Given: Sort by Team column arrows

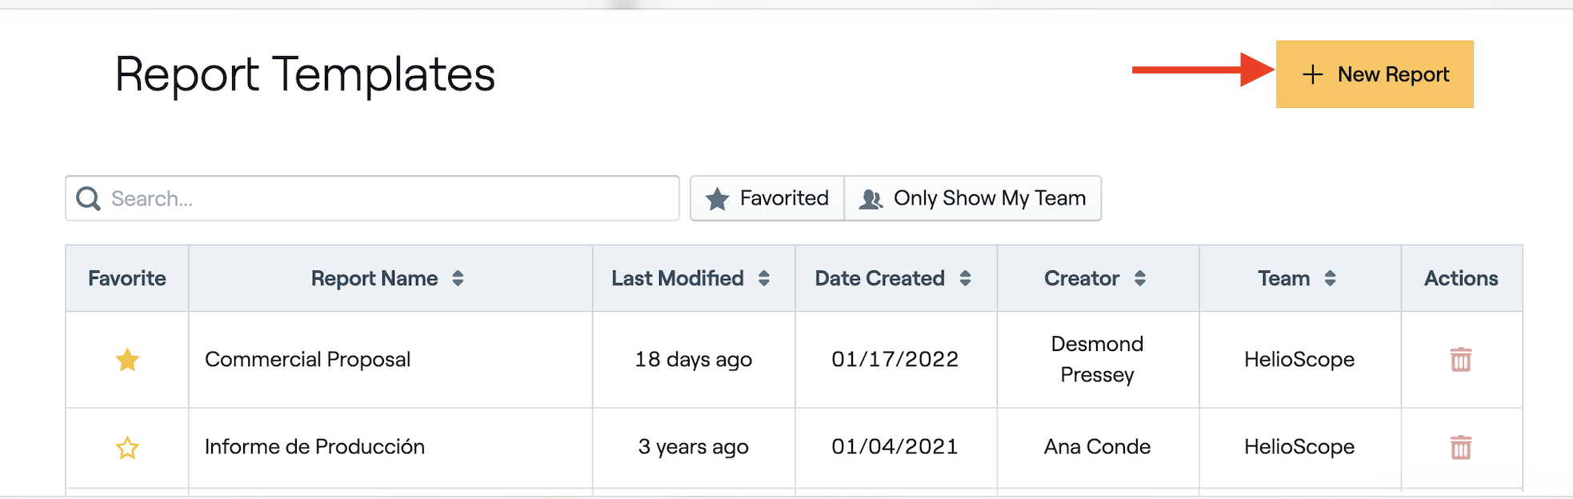Looking at the screenshot, I should 1330,278.
